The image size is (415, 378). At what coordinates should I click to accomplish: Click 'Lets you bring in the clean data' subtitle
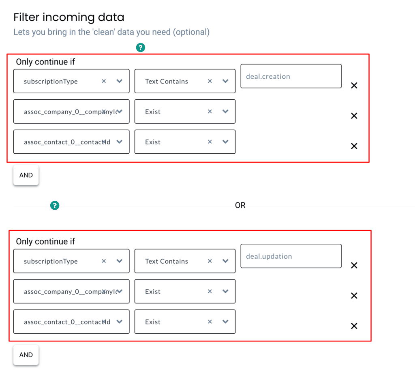(111, 32)
